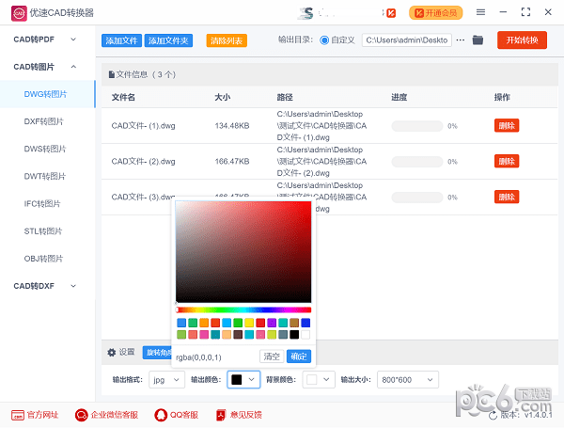Click the 官方网址 website icon
Screen dimensions: 564x428
pyautogui.click(x=18, y=415)
